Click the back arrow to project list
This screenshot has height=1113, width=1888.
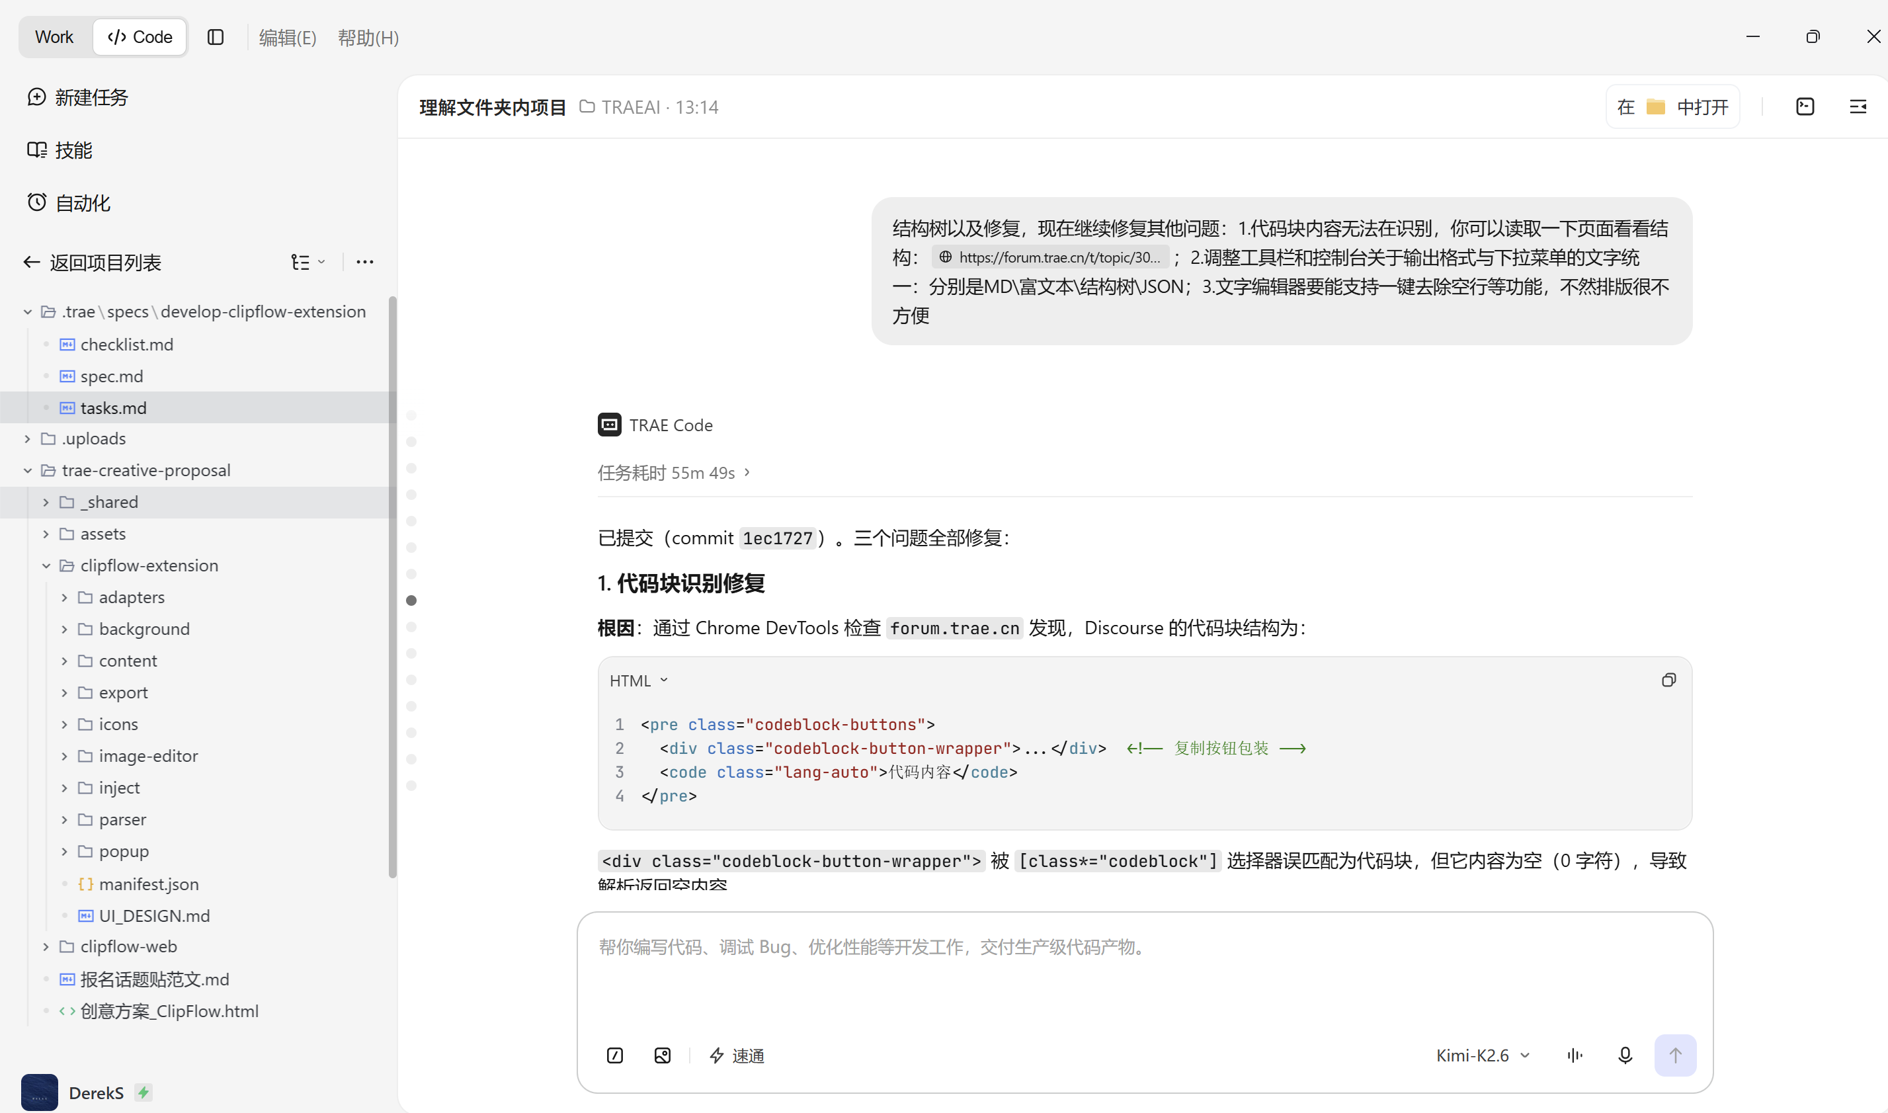click(32, 262)
